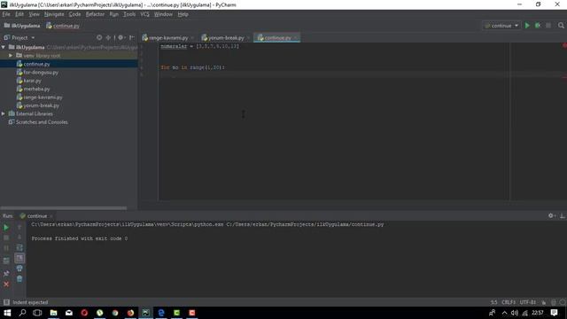This screenshot has width=567, height=319.
Task: Toggle tool window quick access icon in status bar
Action: pos(6,302)
